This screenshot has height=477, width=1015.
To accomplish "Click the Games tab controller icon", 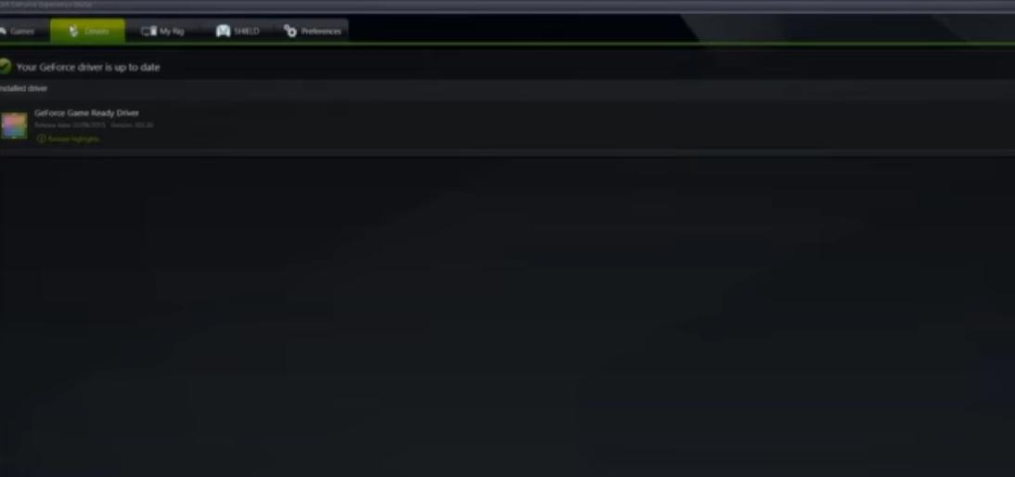I will tap(3, 31).
